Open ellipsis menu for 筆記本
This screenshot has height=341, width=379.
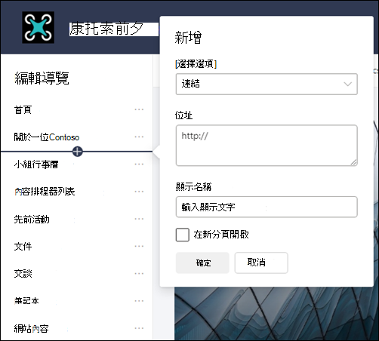pyautogui.click(x=139, y=301)
